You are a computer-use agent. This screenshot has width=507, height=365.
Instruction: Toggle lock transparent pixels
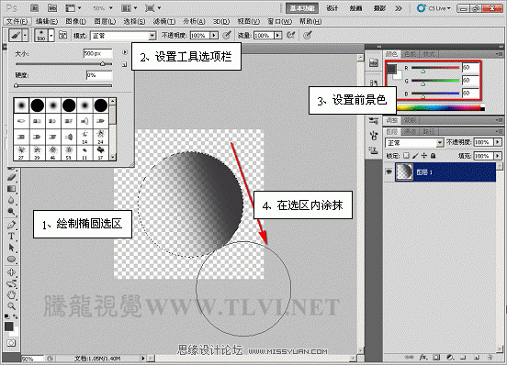pyautogui.click(x=407, y=156)
